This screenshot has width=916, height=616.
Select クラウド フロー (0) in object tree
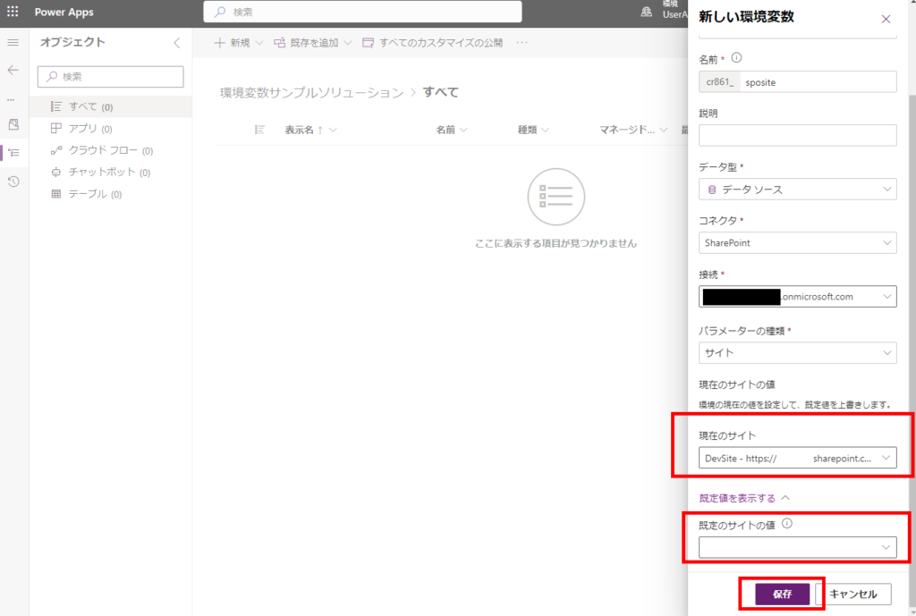(110, 150)
